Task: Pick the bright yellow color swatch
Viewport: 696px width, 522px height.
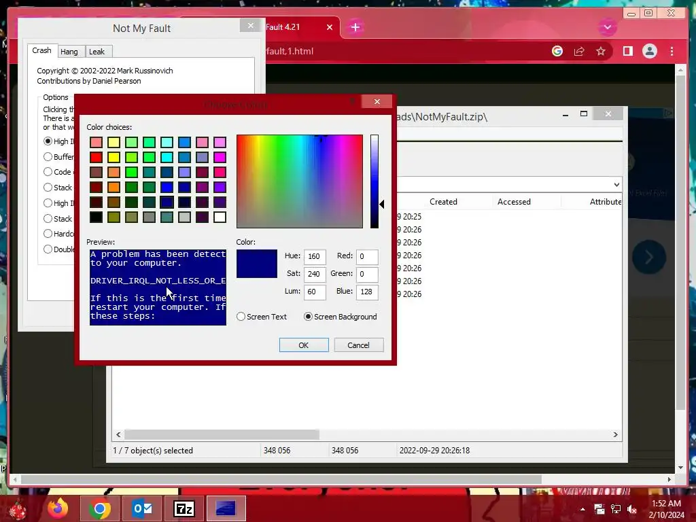Action: [114, 157]
